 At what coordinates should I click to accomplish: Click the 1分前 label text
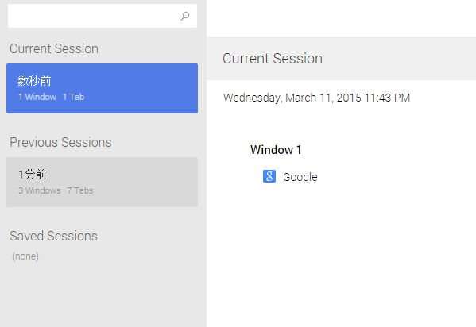[32, 175]
